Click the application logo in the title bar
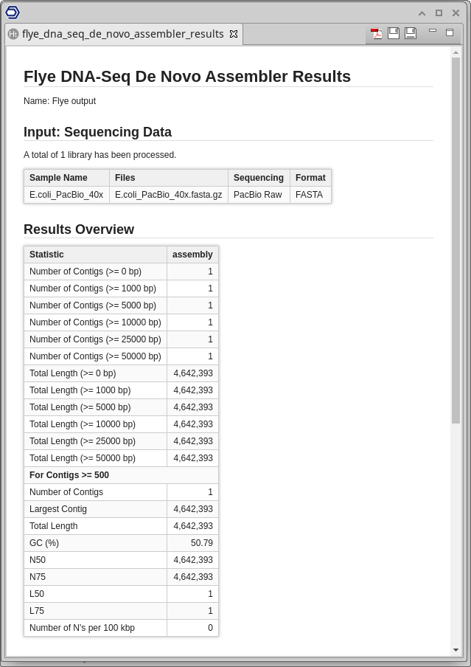Screen dimensions: 471x667 point(12,12)
